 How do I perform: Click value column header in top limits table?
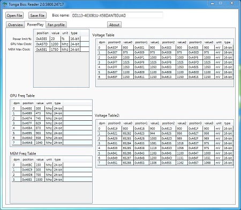55,33
